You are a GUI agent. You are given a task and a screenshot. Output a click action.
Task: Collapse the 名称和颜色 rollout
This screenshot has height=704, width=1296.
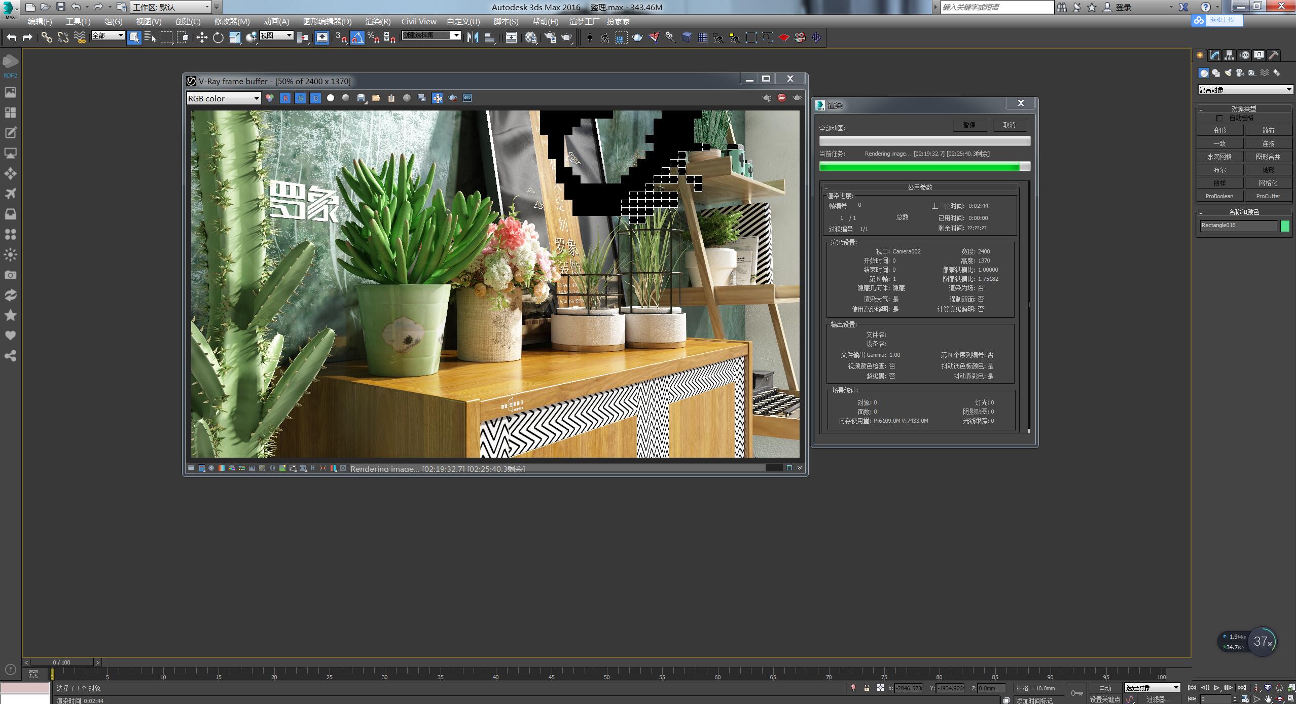(x=1244, y=212)
